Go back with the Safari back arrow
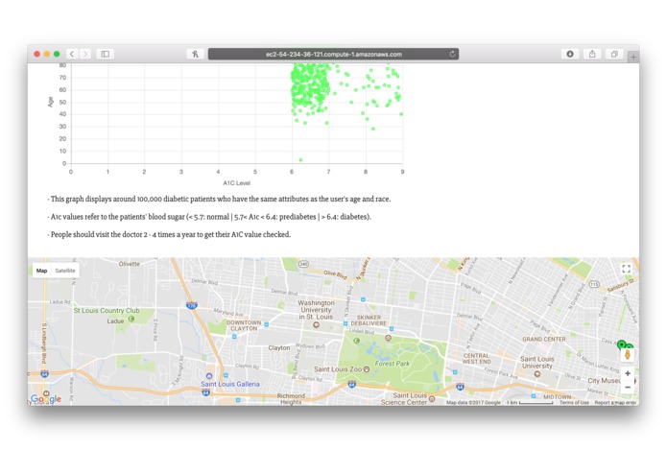 pos(72,54)
